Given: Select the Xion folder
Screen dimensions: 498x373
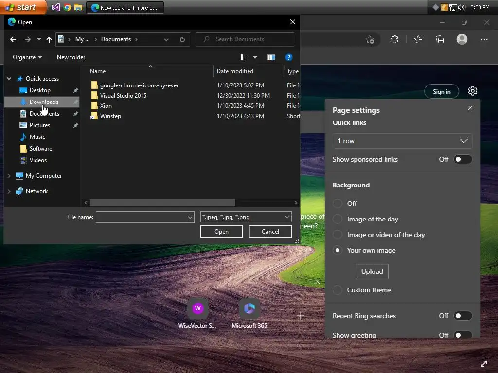Looking at the screenshot, I should pos(106,105).
